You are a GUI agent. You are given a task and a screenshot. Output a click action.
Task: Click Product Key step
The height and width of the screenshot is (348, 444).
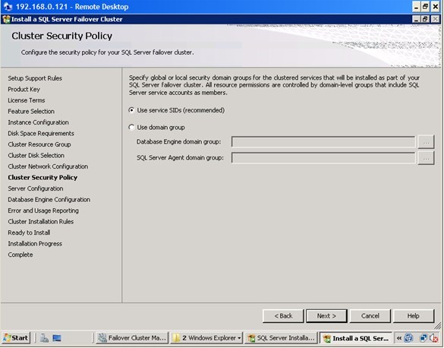[24, 89]
